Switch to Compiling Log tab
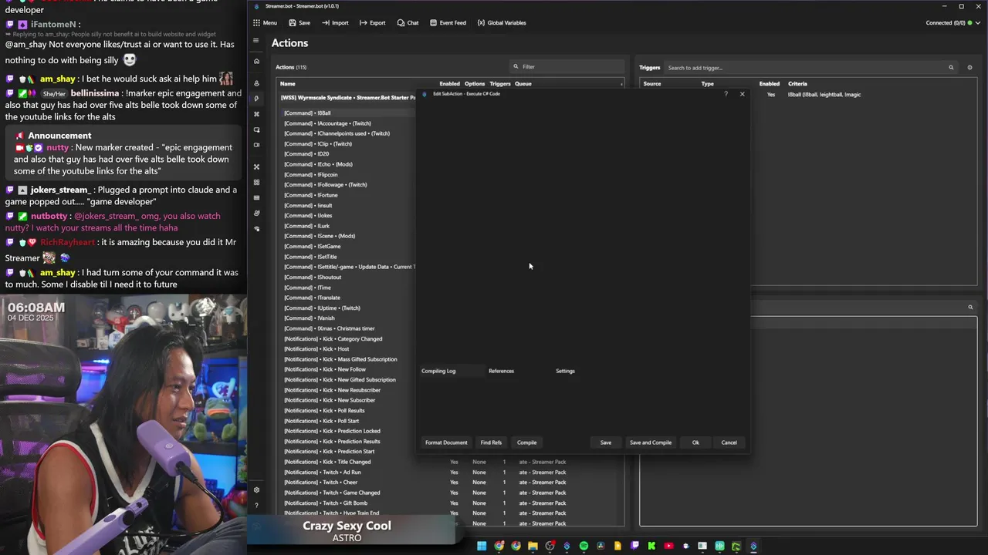The width and height of the screenshot is (988, 555). 438,371
